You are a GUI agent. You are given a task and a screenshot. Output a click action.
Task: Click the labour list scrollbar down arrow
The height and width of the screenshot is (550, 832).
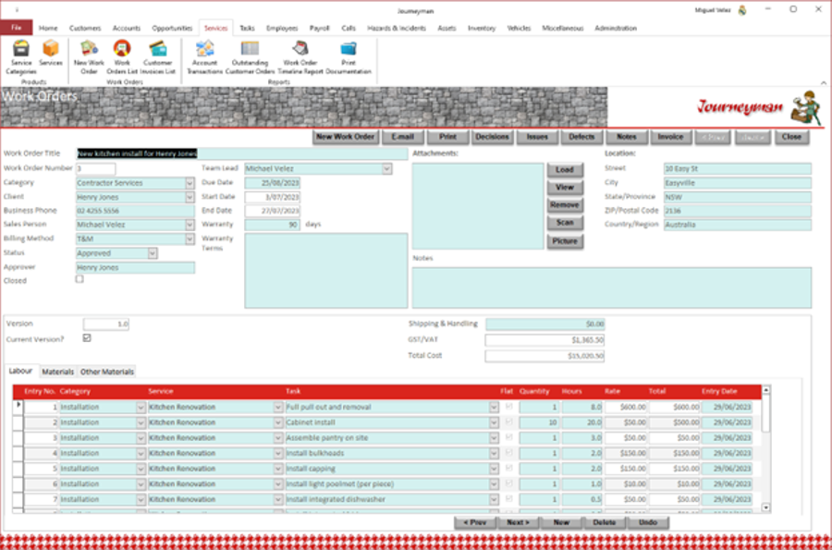tap(765, 507)
